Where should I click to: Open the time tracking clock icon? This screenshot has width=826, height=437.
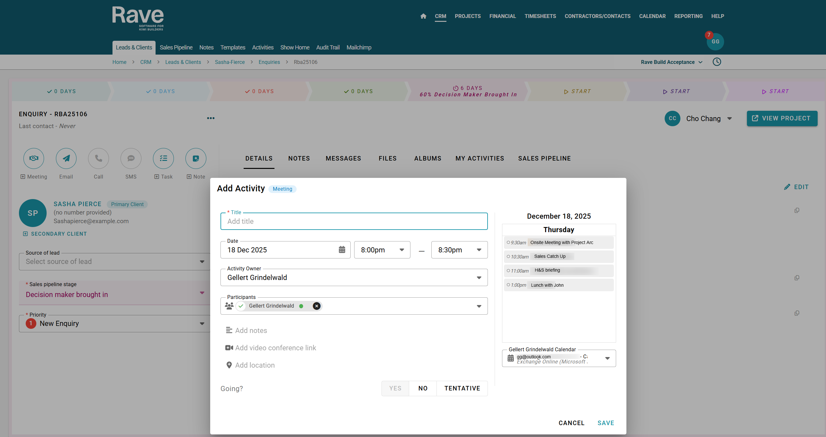(717, 62)
